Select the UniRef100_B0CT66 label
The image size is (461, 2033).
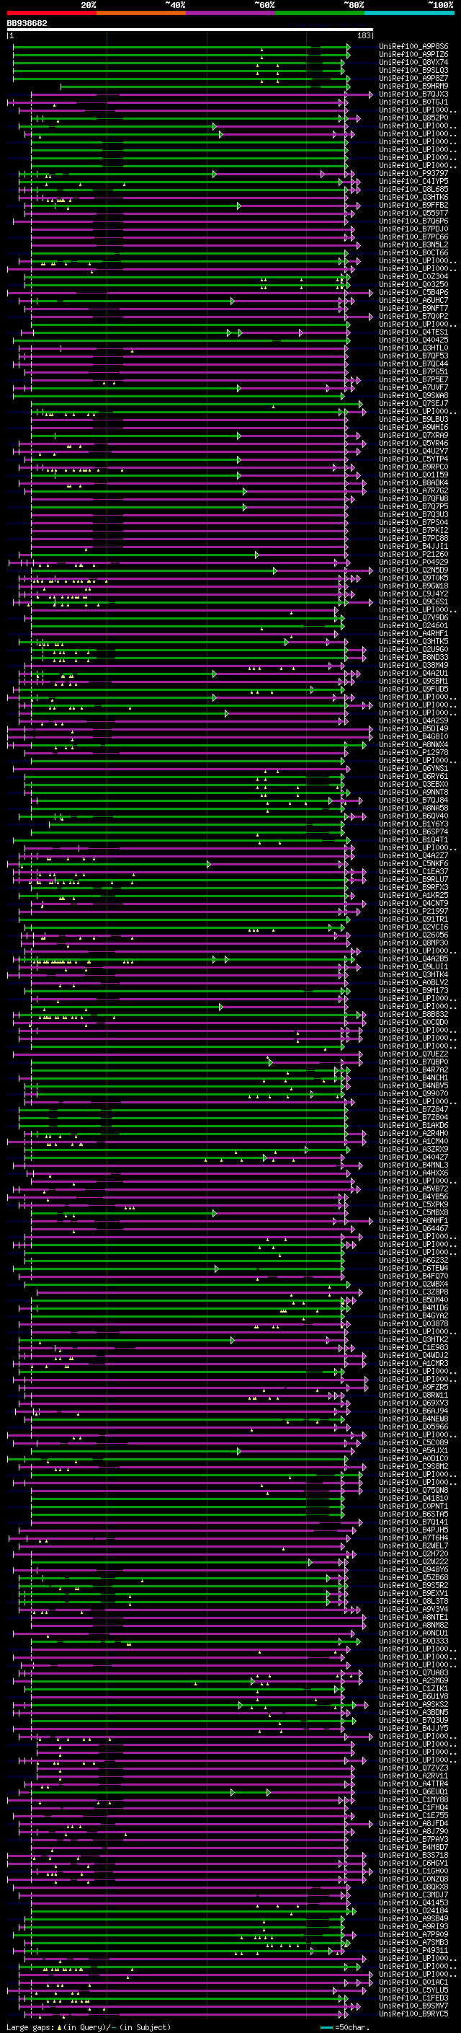coord(413,252)
